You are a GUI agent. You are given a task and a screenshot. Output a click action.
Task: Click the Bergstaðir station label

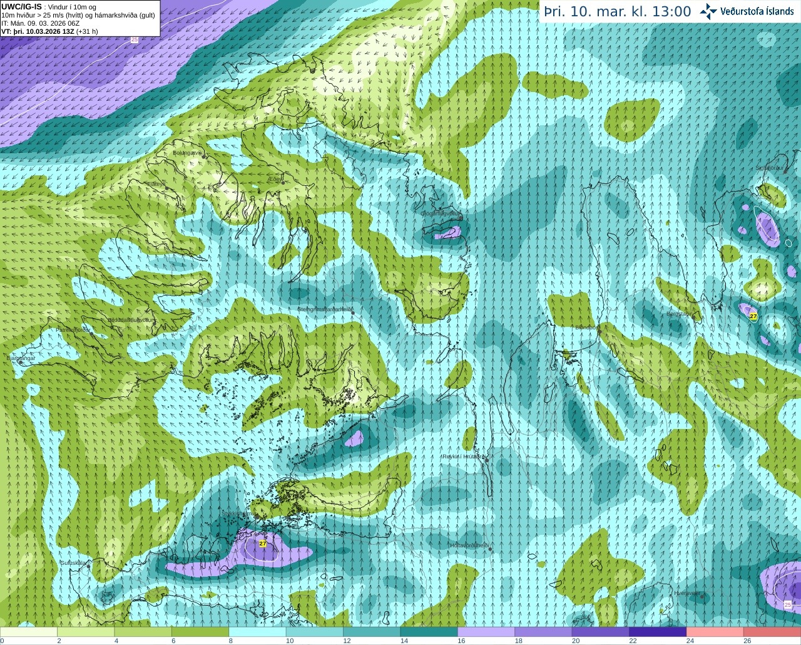679,314
